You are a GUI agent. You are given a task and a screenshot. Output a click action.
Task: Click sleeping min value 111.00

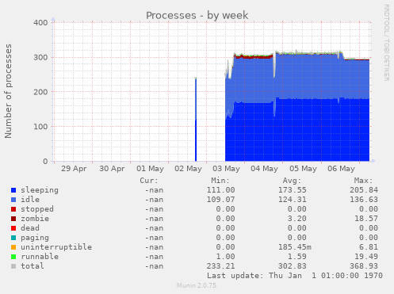click(x=220, y=190)
